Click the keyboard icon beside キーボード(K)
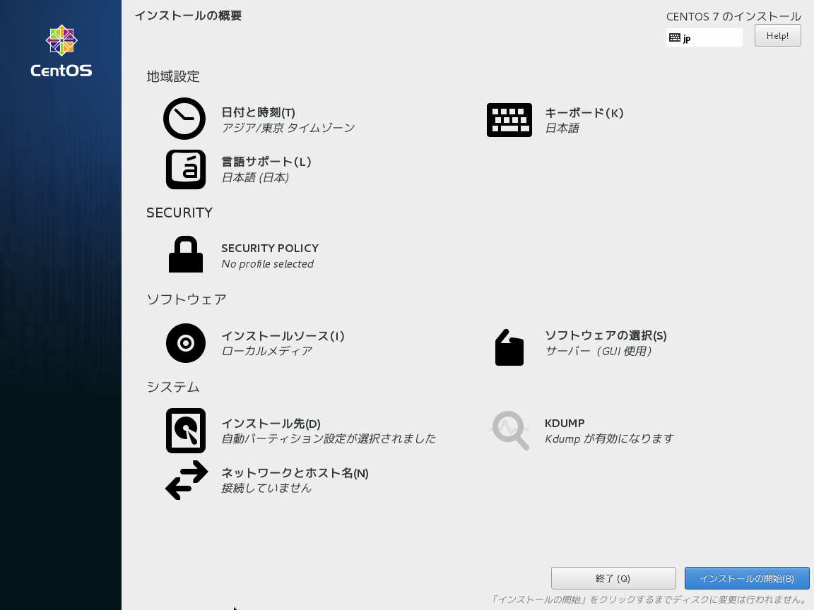Viewport: 814px width, 610px height. 509,120
